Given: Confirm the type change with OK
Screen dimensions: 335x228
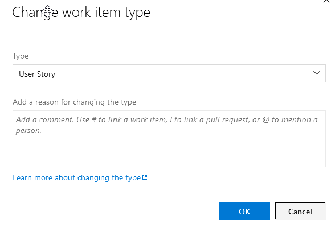Looking at the screenshot, I should point(244,211).
